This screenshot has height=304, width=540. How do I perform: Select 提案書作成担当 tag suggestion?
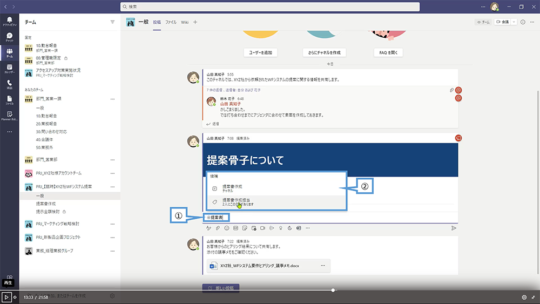[276, 202]
